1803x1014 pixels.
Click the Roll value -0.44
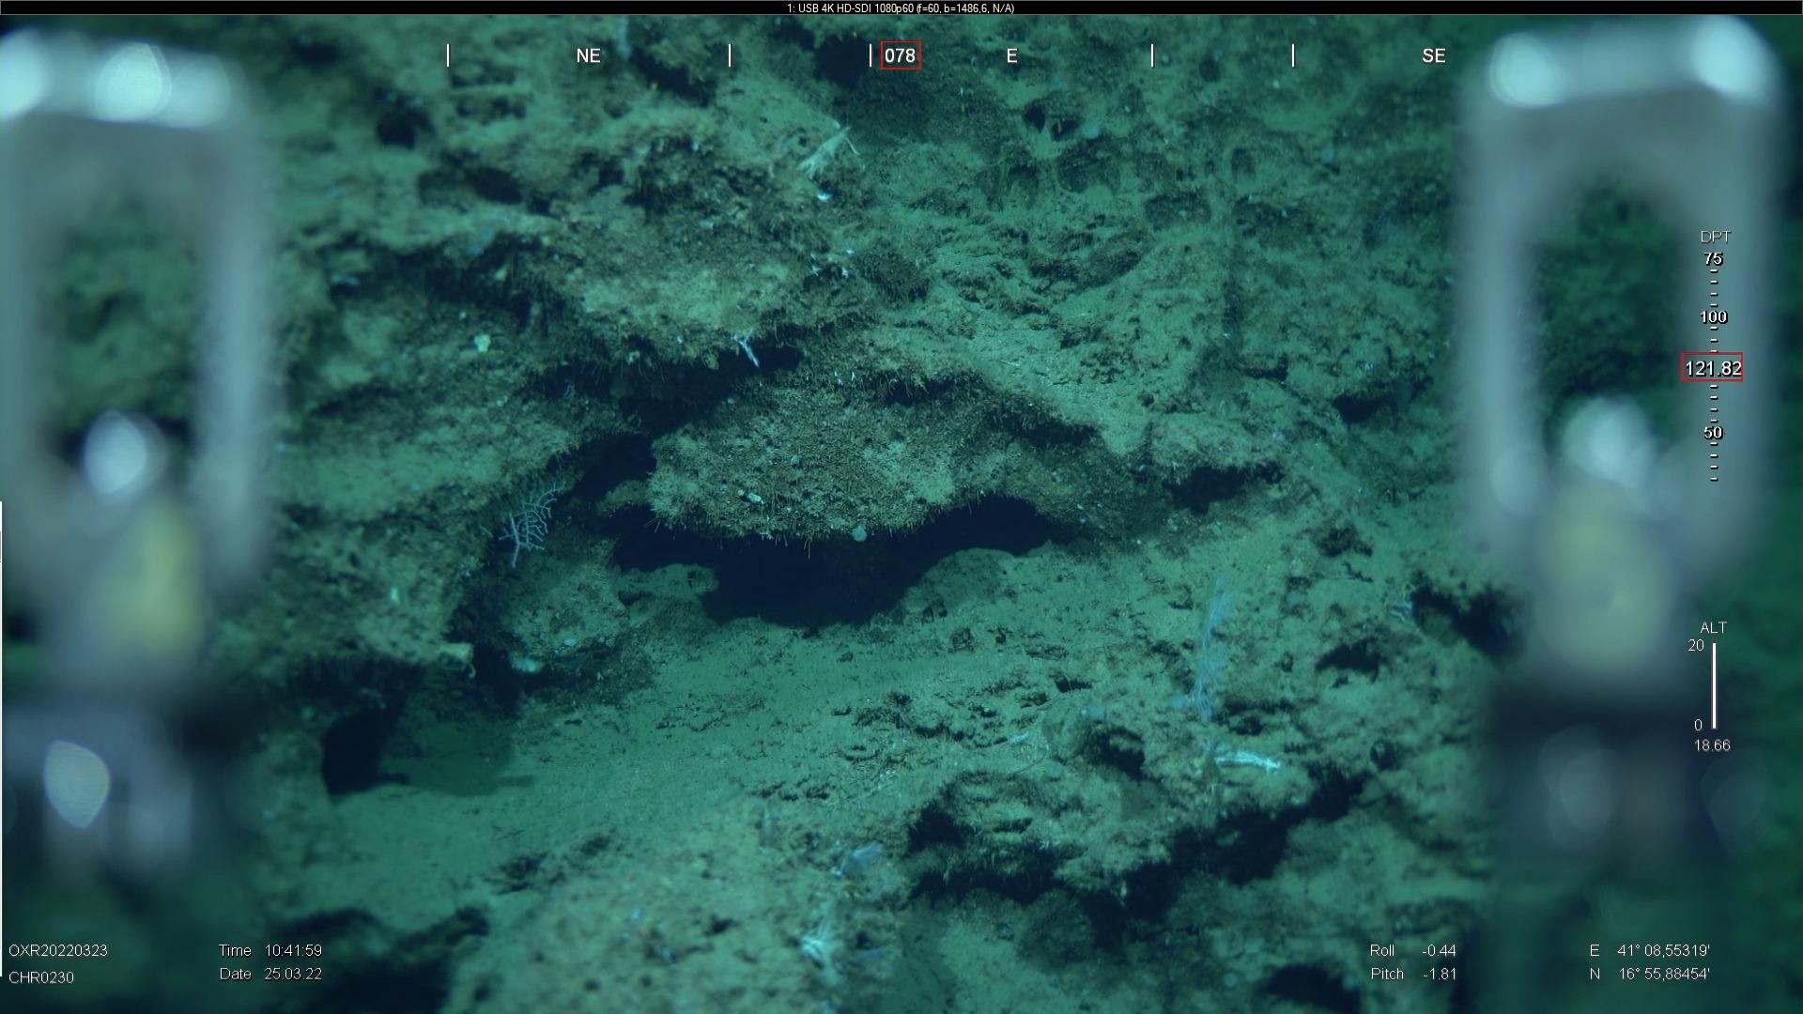pos(1439,950)
